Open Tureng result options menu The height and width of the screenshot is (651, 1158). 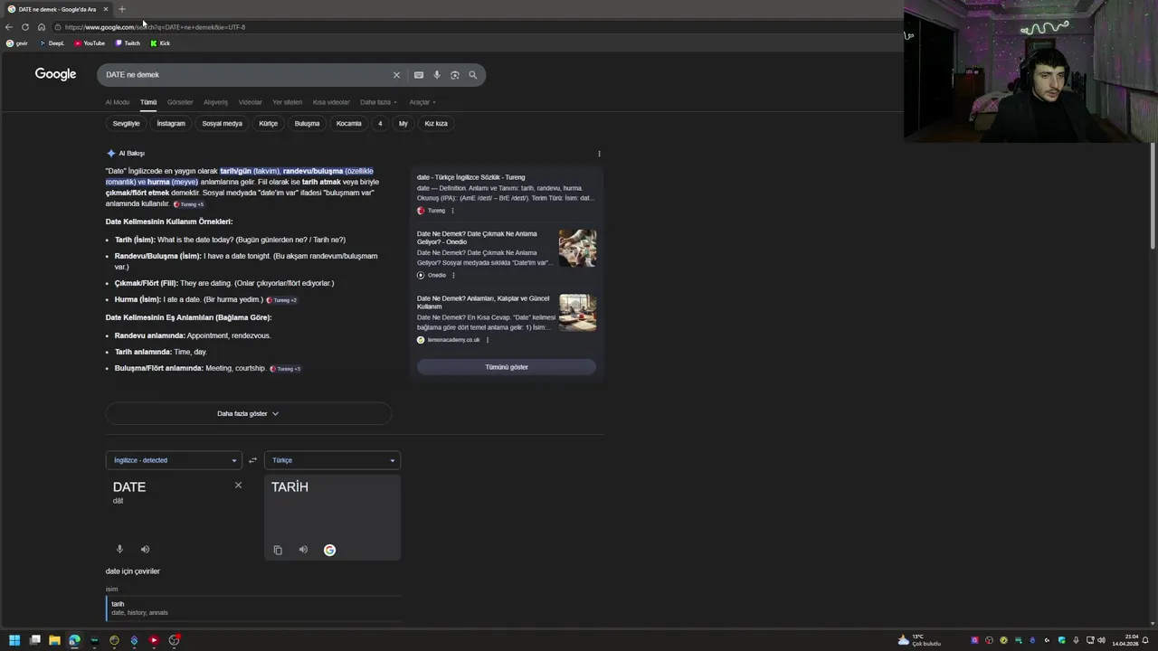(452, 211)
